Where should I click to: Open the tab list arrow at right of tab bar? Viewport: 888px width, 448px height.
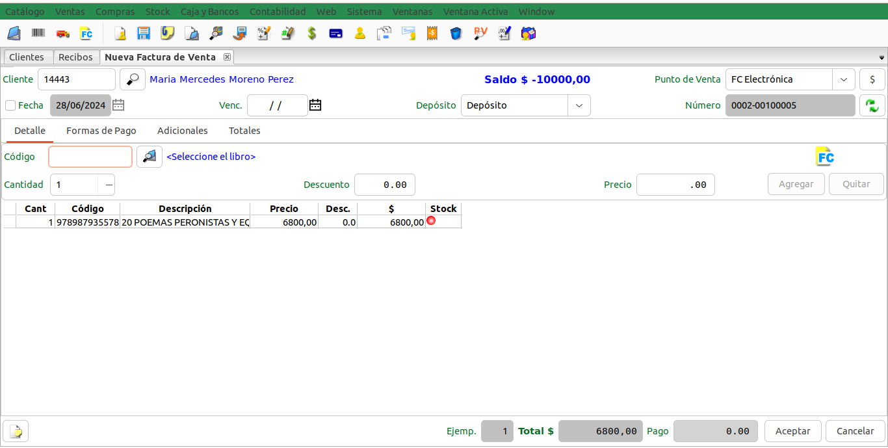pyautogui.click(x=882, y=58)
